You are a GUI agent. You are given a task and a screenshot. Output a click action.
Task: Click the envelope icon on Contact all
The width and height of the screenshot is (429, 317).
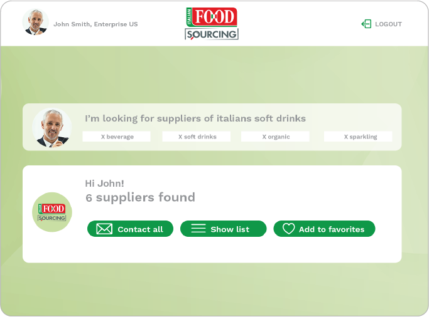point(104,229)
